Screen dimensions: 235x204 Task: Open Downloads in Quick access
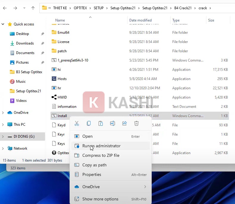pos(25,43)
